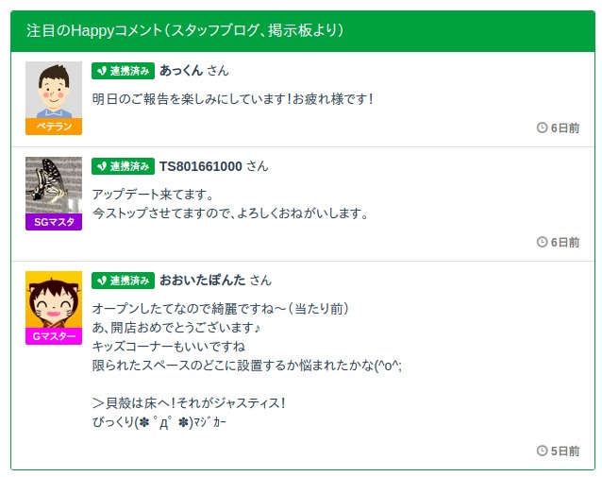Image resolution: width=602 pixels, height=477 pixels.
Task: Click the comment text 明日のご報告を楽しみにしています
Action: 233,98
